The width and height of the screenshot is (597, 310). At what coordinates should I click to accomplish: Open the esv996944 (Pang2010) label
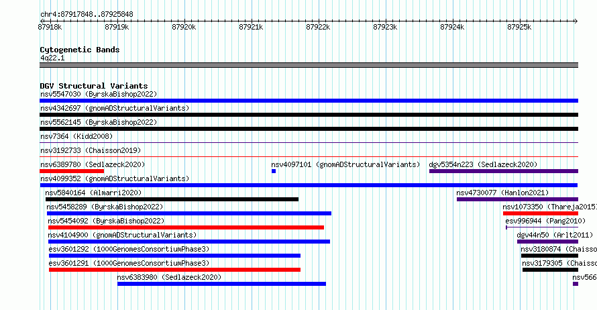545,221
